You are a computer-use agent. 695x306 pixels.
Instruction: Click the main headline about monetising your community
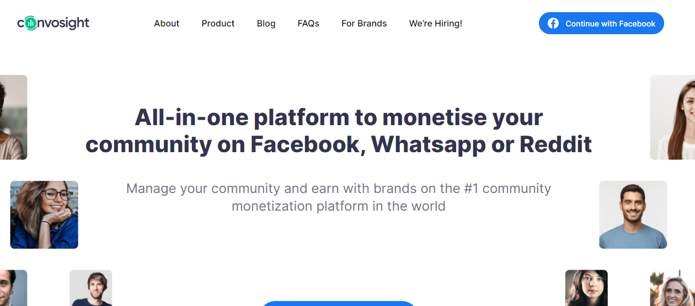[x=339, y=131]
